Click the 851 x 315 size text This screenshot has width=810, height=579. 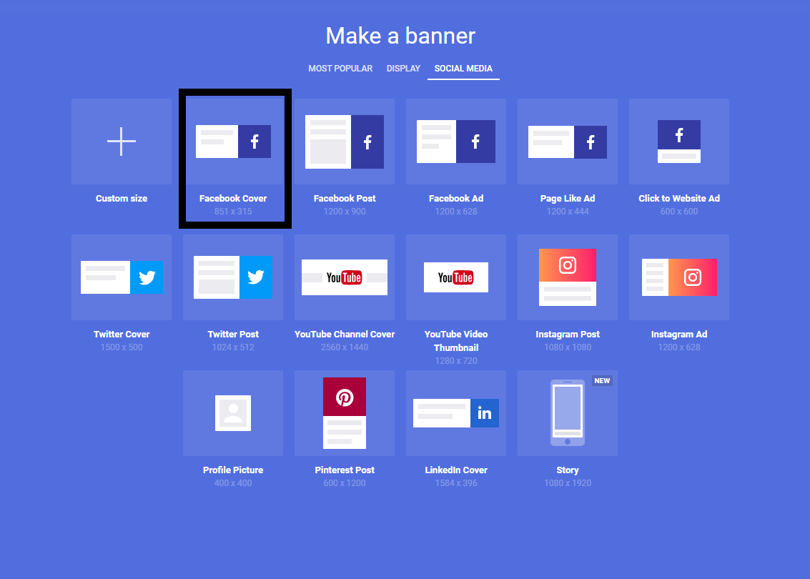pyautogui.click(x=233, y=212)
